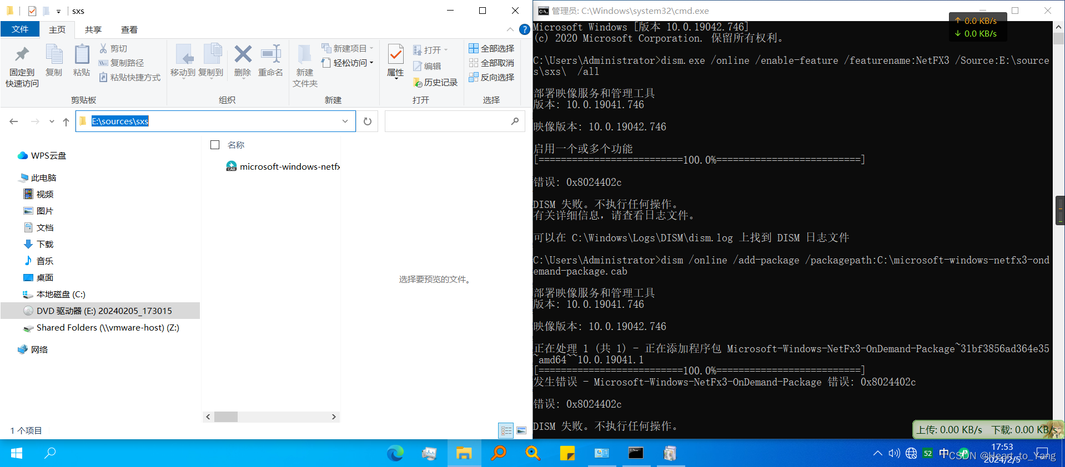Open WPS云盘 in navigation pane
Image resolution: width=1065 pixels, height=467 pixels.
(x=42, y=156)
